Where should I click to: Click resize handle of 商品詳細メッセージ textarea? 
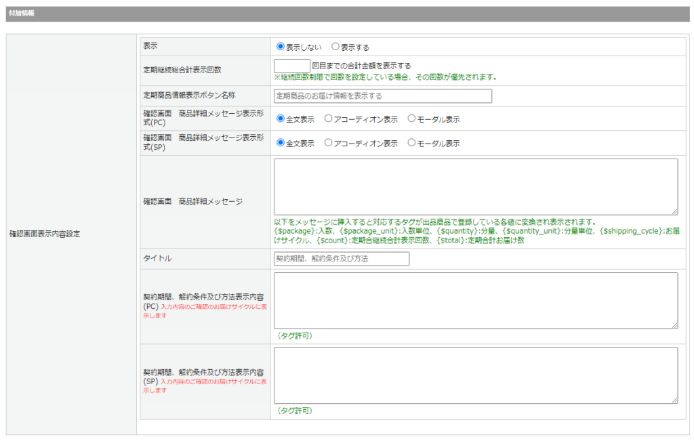[x=674, y=211]
